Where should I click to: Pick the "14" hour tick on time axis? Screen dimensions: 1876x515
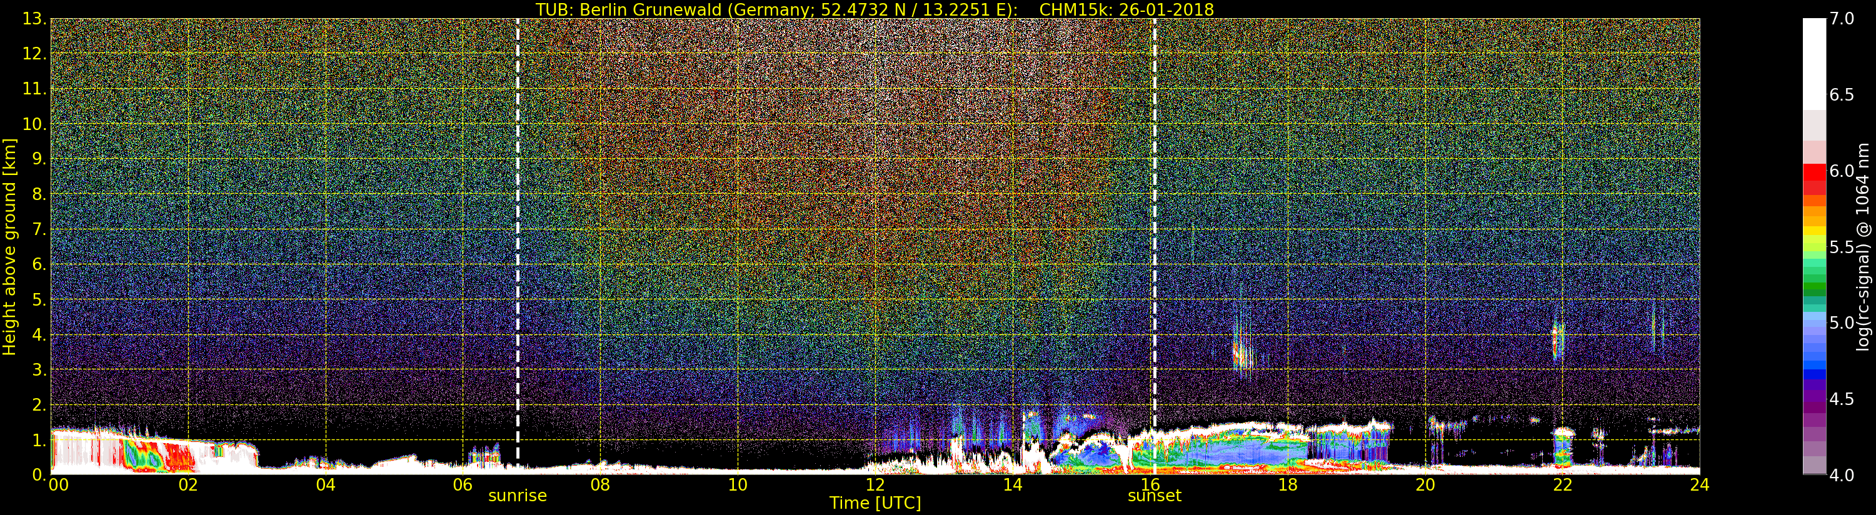click(1012, 484)
